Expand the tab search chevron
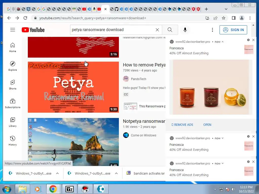Viewport: 259px width, 194px height. [x=226, y=9]
